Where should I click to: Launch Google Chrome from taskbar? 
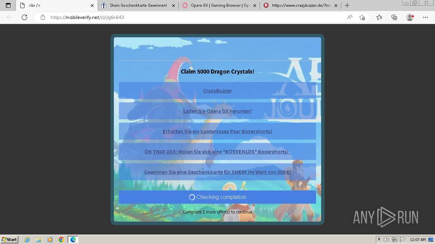pos(62,240)
